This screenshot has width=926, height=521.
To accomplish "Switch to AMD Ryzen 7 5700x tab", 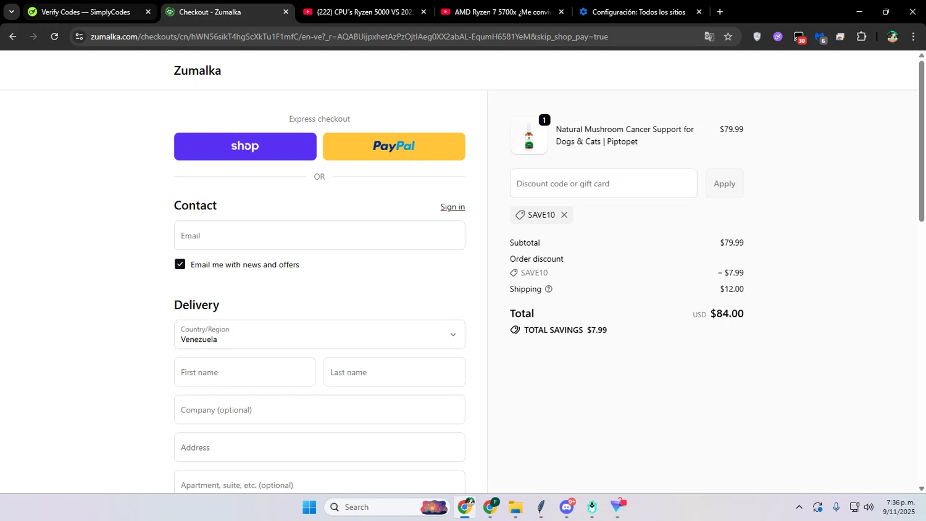I will tap(503, 12).
